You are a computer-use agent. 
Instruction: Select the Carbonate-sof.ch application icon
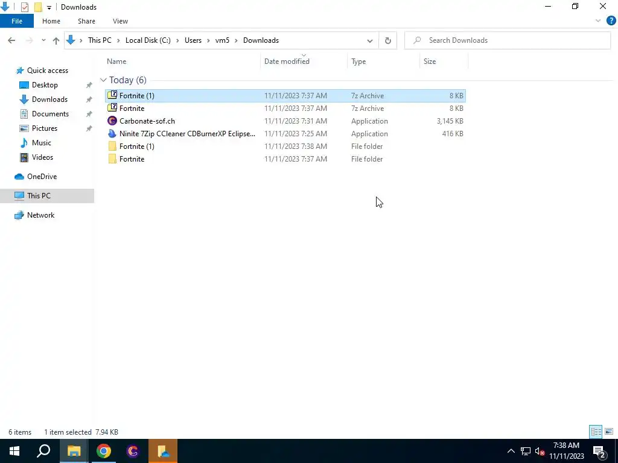point(112,121)
